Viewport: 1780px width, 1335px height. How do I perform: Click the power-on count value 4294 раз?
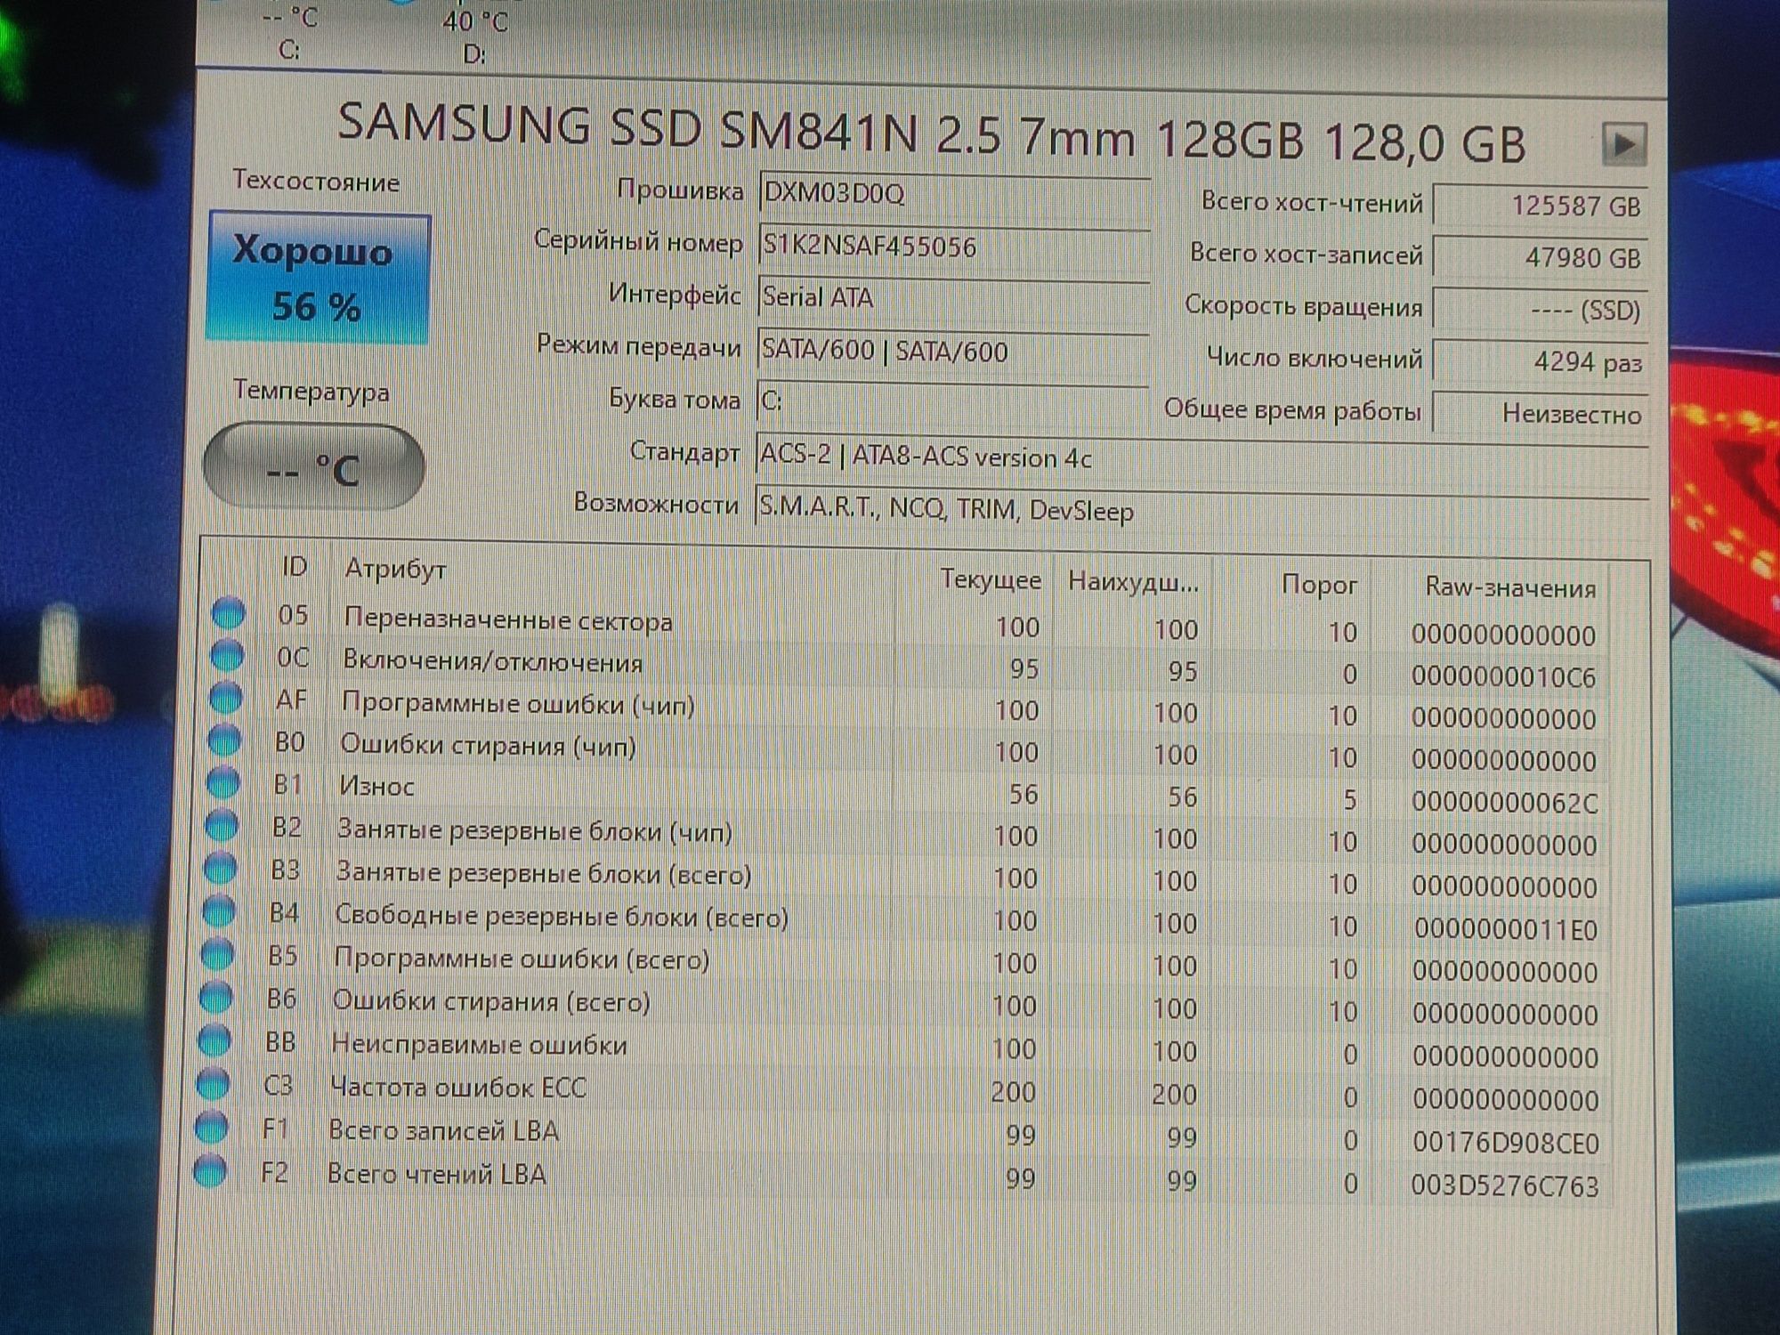tap(1541, 361)
